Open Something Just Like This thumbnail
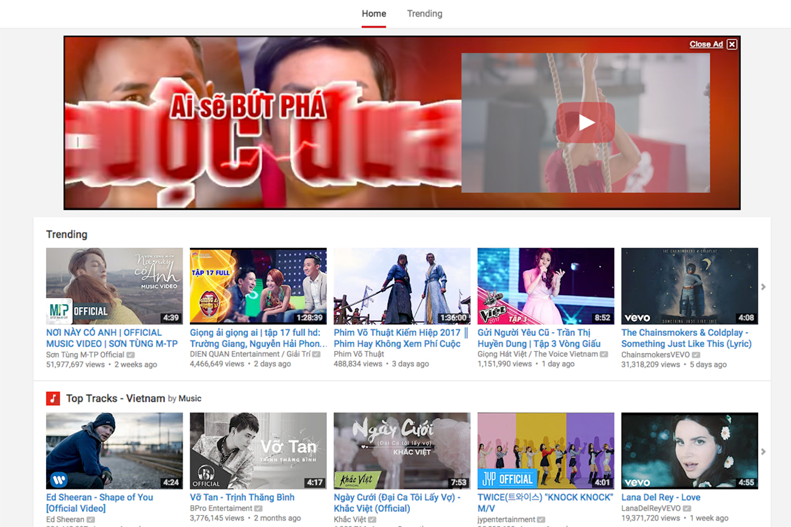 [689, 286]
